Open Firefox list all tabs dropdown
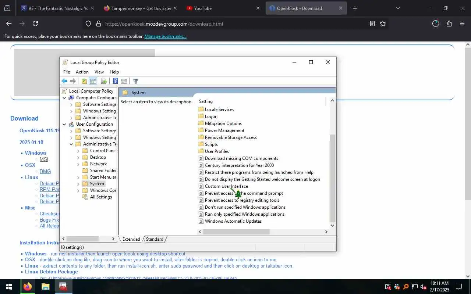Screen dimensions: 471x294 coord(398,8)
